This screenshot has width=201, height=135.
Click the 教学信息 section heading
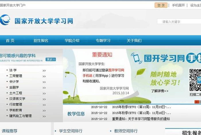[x=76, y=114]
